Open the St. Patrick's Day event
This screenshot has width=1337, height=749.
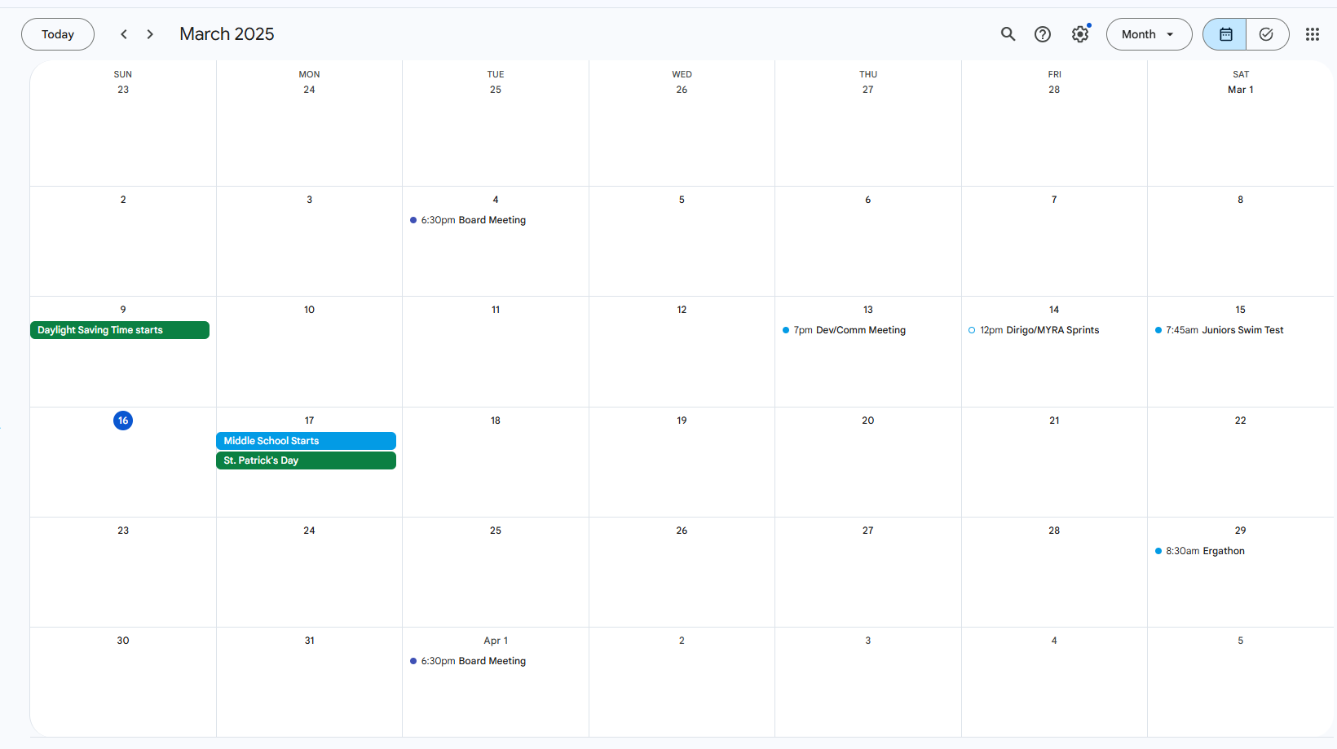pos(306,460)
